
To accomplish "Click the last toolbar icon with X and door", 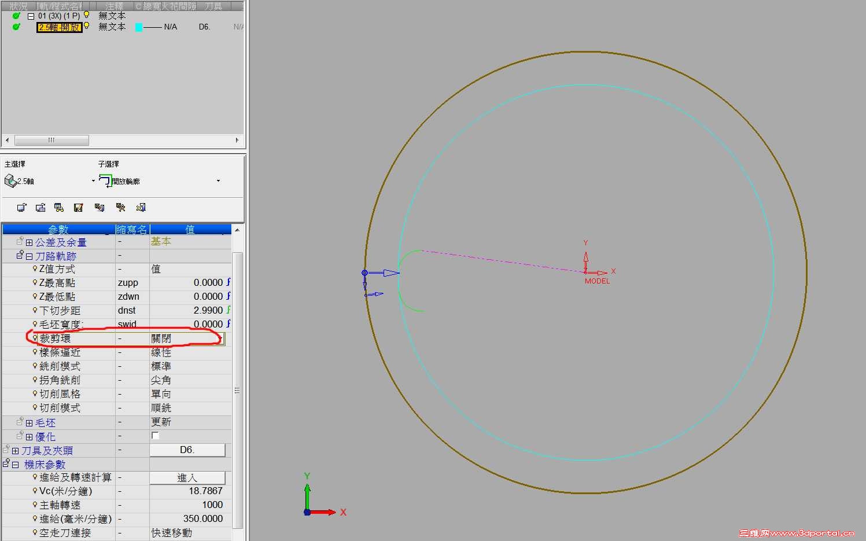I will [141, 207].
